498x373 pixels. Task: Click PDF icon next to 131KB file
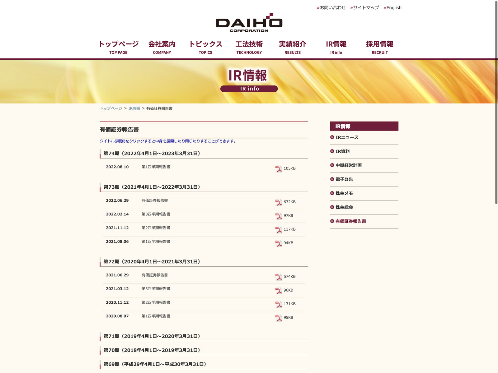coord(279,304)
